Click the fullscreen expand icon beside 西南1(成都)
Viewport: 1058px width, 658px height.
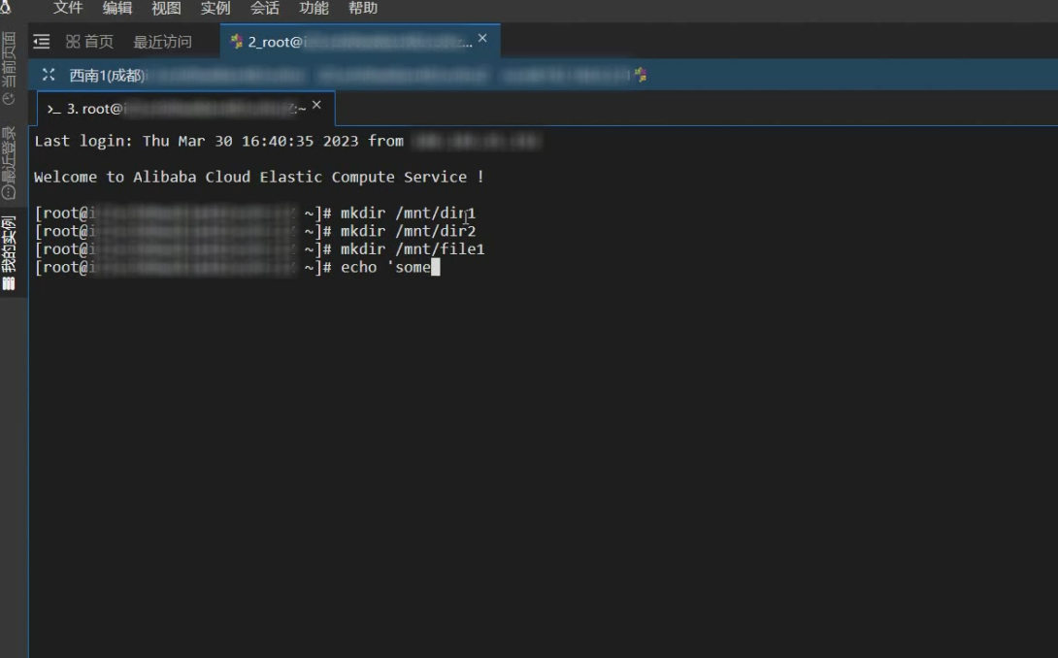49,74
